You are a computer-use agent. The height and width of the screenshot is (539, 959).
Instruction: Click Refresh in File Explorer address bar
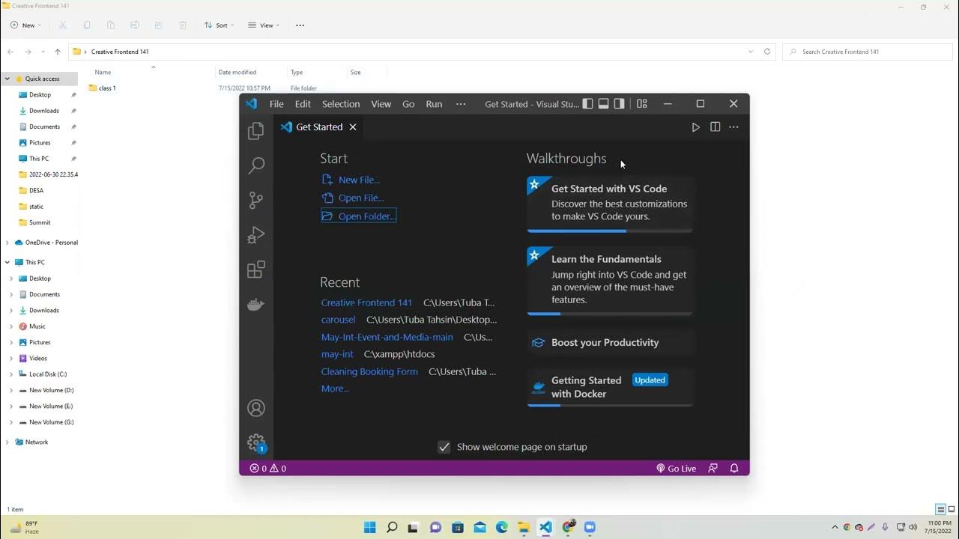[767, 52]
